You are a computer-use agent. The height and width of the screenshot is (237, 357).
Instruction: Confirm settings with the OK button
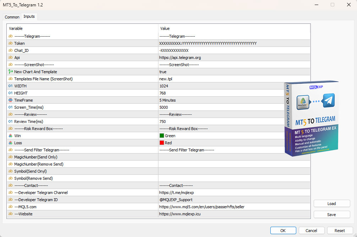[283, 230]
